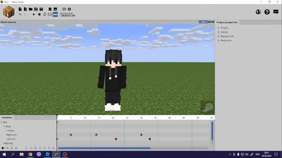Collapse the Body timeline entry

pos(4,126)
